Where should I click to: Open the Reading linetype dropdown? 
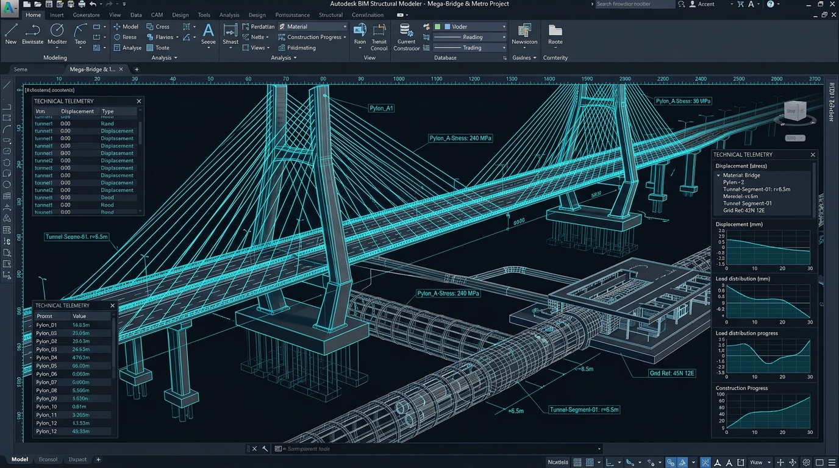click(x=469, y=37)
